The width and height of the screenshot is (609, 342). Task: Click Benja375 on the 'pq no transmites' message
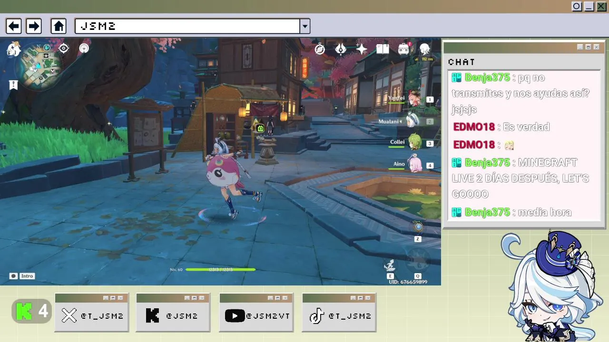(487, 77)
